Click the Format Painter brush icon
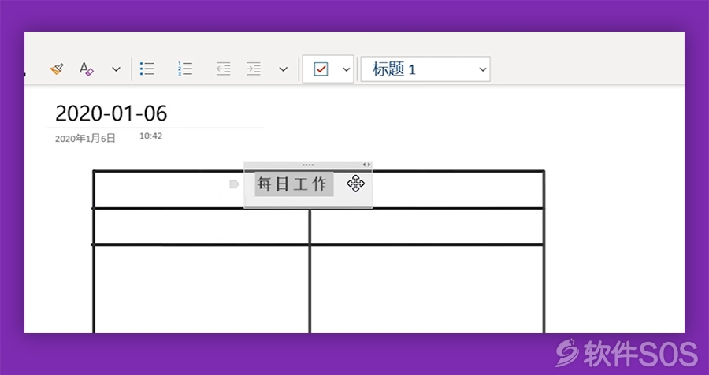 (56, 69)
